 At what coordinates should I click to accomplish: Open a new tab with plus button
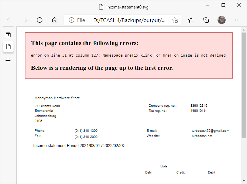click(8, 61)
